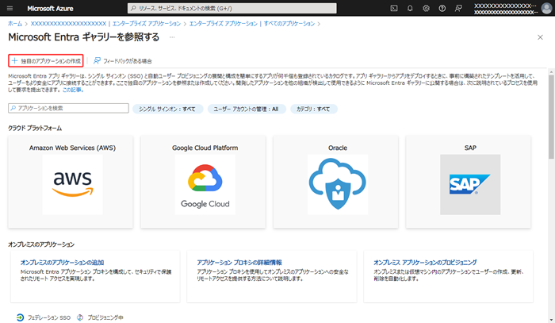This screenshot has width=555, height=323.
Task: Select the Oracle cloud card
Action: pyautogui.click(x=336, y=182)
